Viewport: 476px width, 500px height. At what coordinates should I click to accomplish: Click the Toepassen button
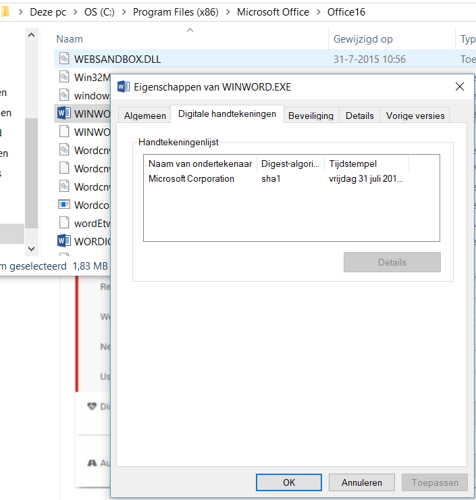(435, 482)
